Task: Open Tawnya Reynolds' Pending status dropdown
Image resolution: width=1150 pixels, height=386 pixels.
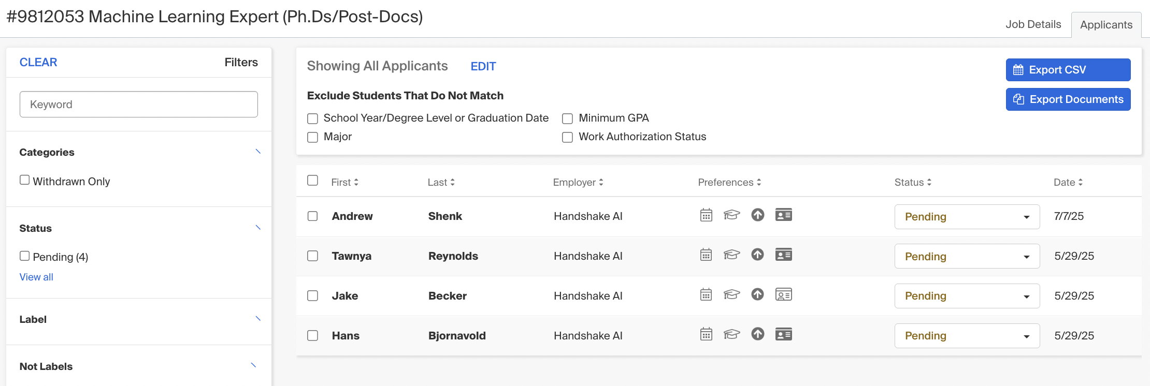Action: (967, 256)
